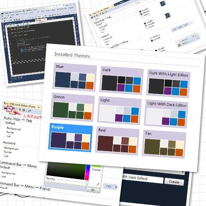Click the 'Hovered' group label
This screenshot has height=206, width=206.
point(9,143)
